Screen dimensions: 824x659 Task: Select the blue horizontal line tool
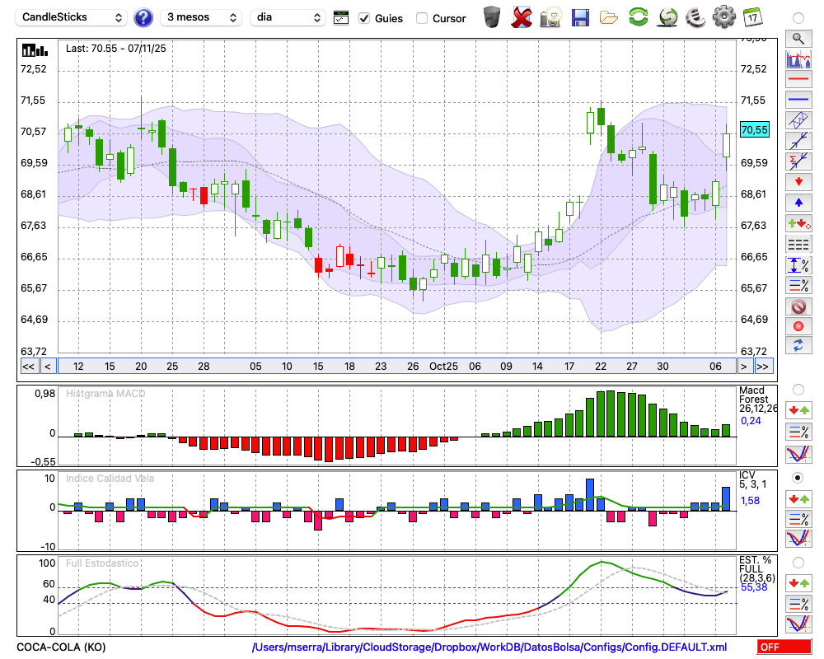click(798, 100)
